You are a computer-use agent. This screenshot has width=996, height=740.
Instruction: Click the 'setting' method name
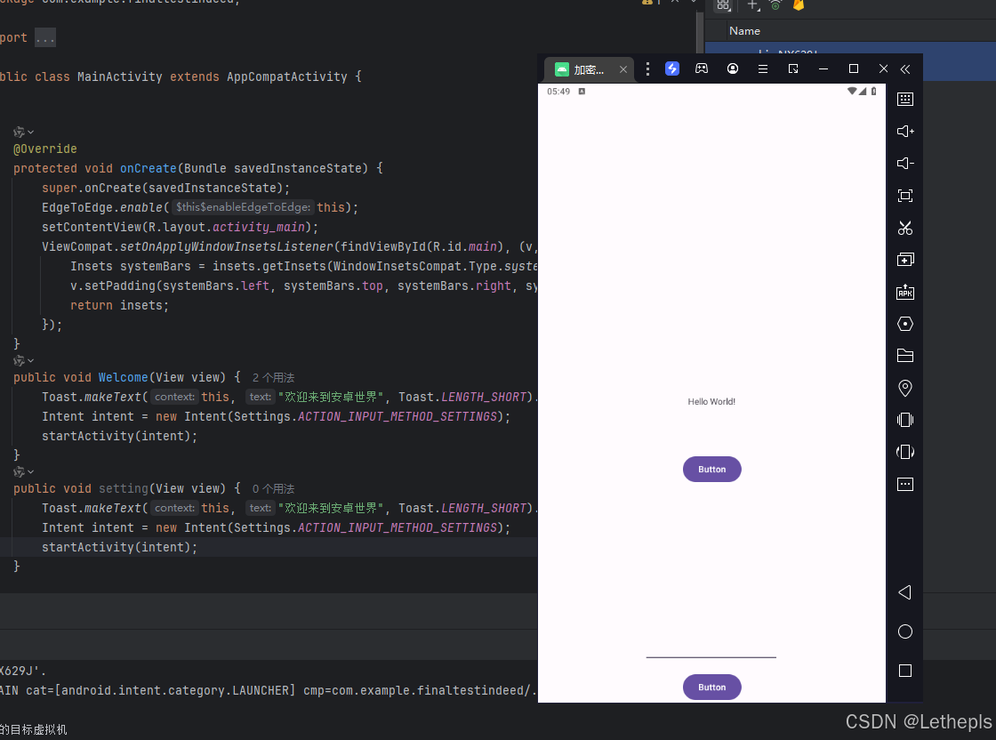[x=124, y=488]
